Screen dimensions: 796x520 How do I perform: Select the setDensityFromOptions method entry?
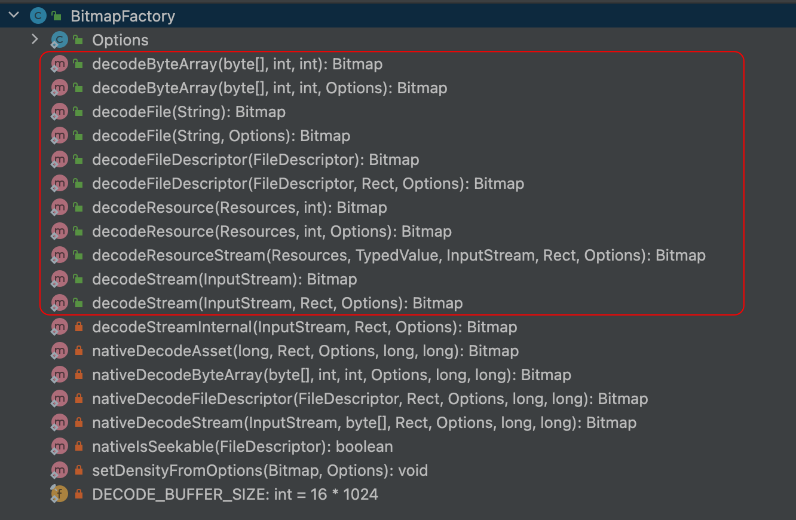[260, 470]
